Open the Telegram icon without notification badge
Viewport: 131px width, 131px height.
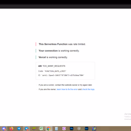pos(19,129)
